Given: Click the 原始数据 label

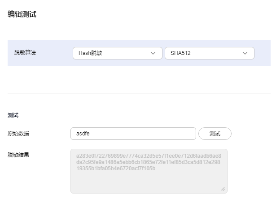Looking at the screenshot, I should [18, 134].
